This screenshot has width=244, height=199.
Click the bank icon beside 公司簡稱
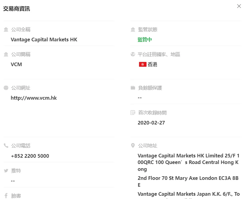click(x=6, y=54)
